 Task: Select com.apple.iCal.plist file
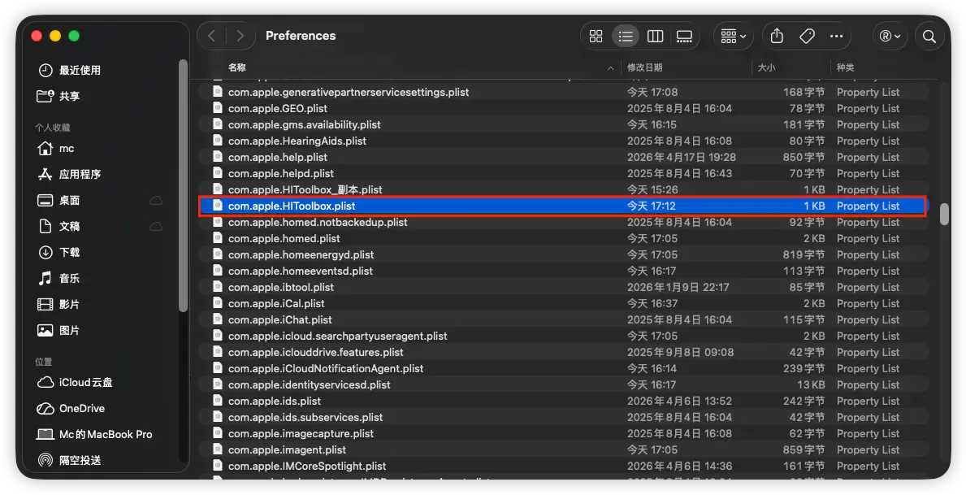click(x=563, y=303)
